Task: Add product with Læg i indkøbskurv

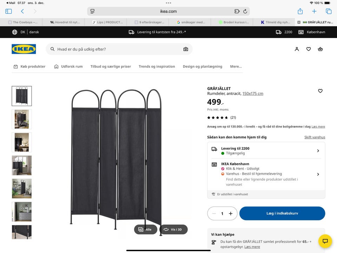Action: coord(282,213)
